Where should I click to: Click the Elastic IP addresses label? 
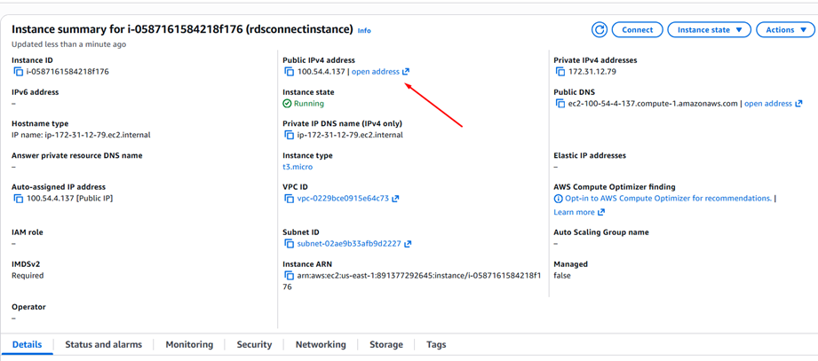[x=590, y=155]
